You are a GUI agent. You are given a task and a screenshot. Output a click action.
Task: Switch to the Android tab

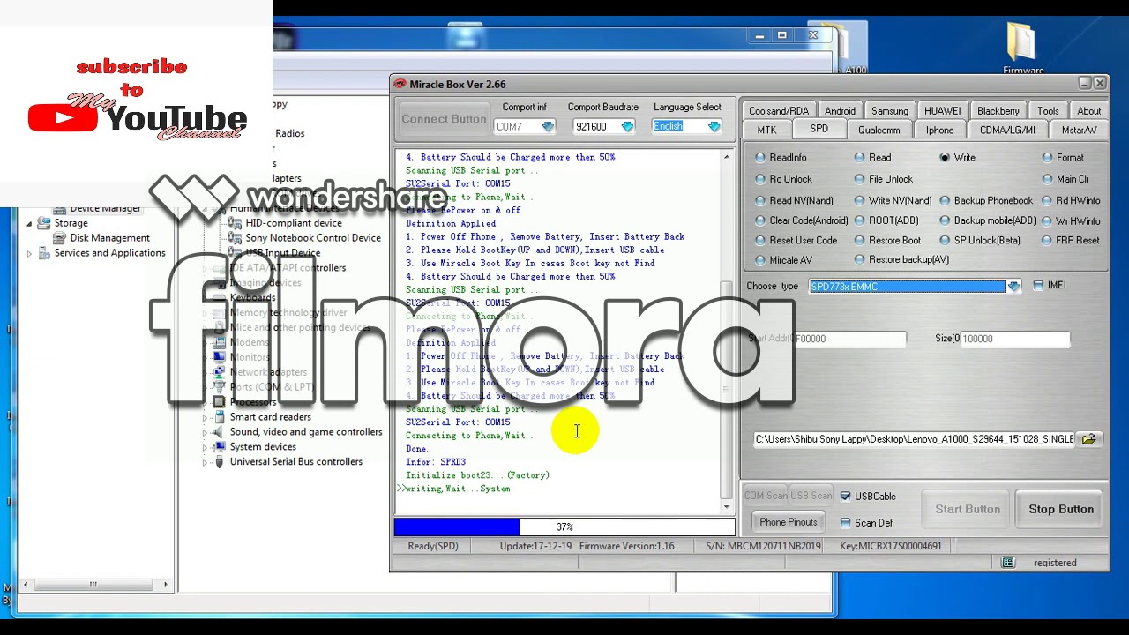(x=840, y=111)
